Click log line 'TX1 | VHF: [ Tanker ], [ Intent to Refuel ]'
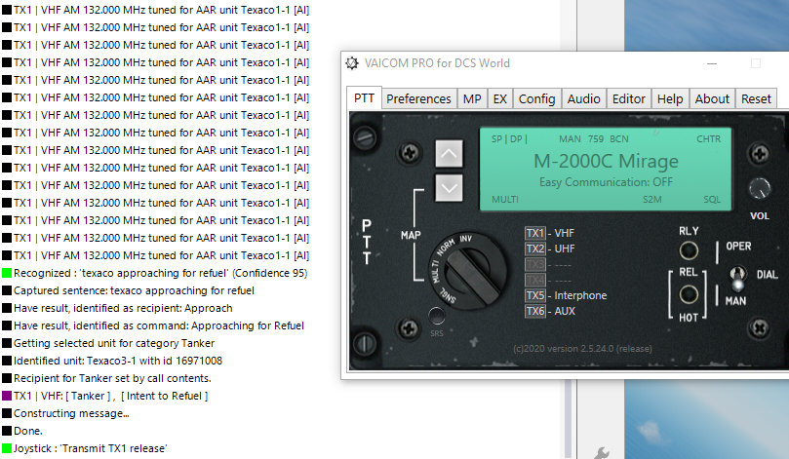 (111, 396)
